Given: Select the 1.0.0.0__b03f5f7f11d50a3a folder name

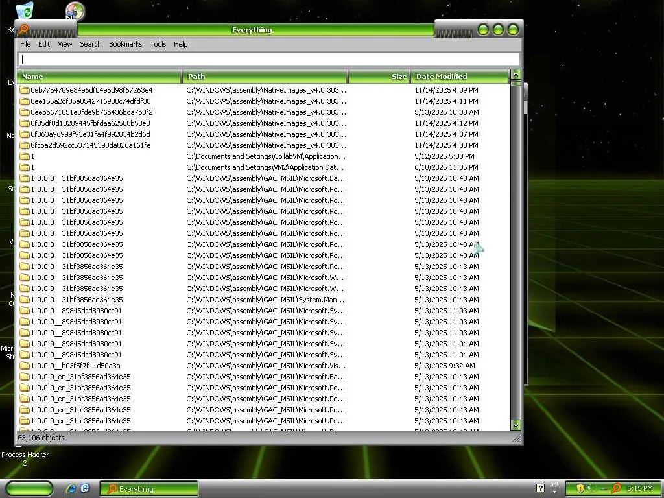Looking at the screenshot, I should [x=75, y=366].
